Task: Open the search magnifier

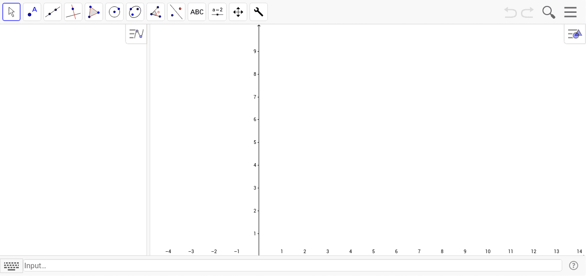Action: coord(548,12)
